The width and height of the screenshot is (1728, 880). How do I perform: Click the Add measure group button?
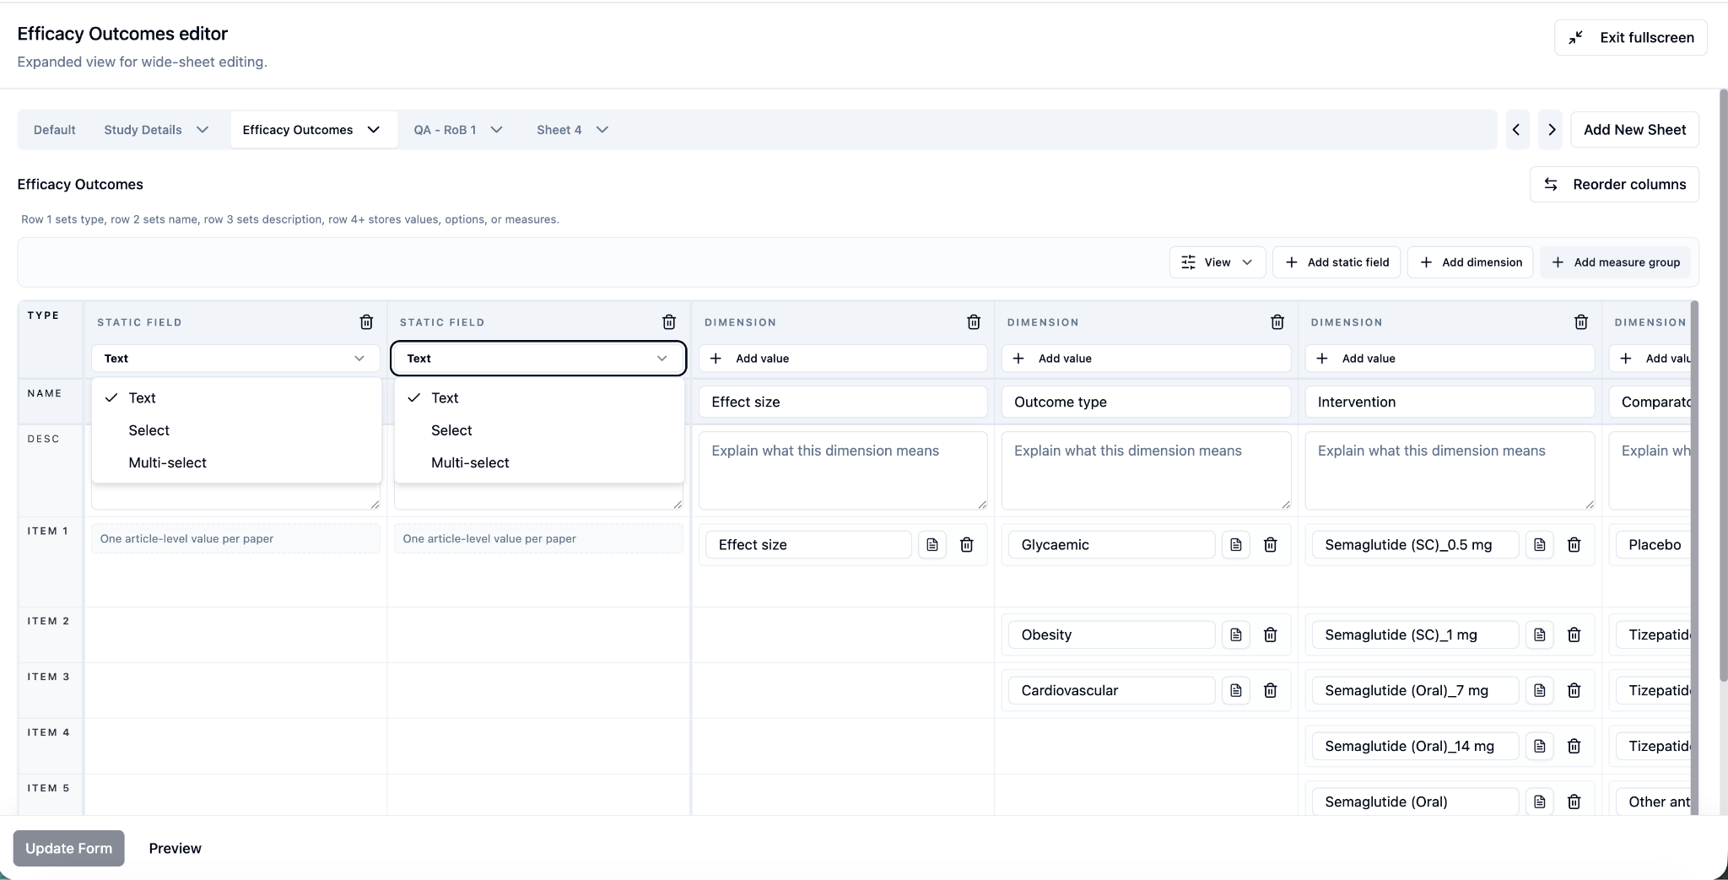pos(1615,262)
